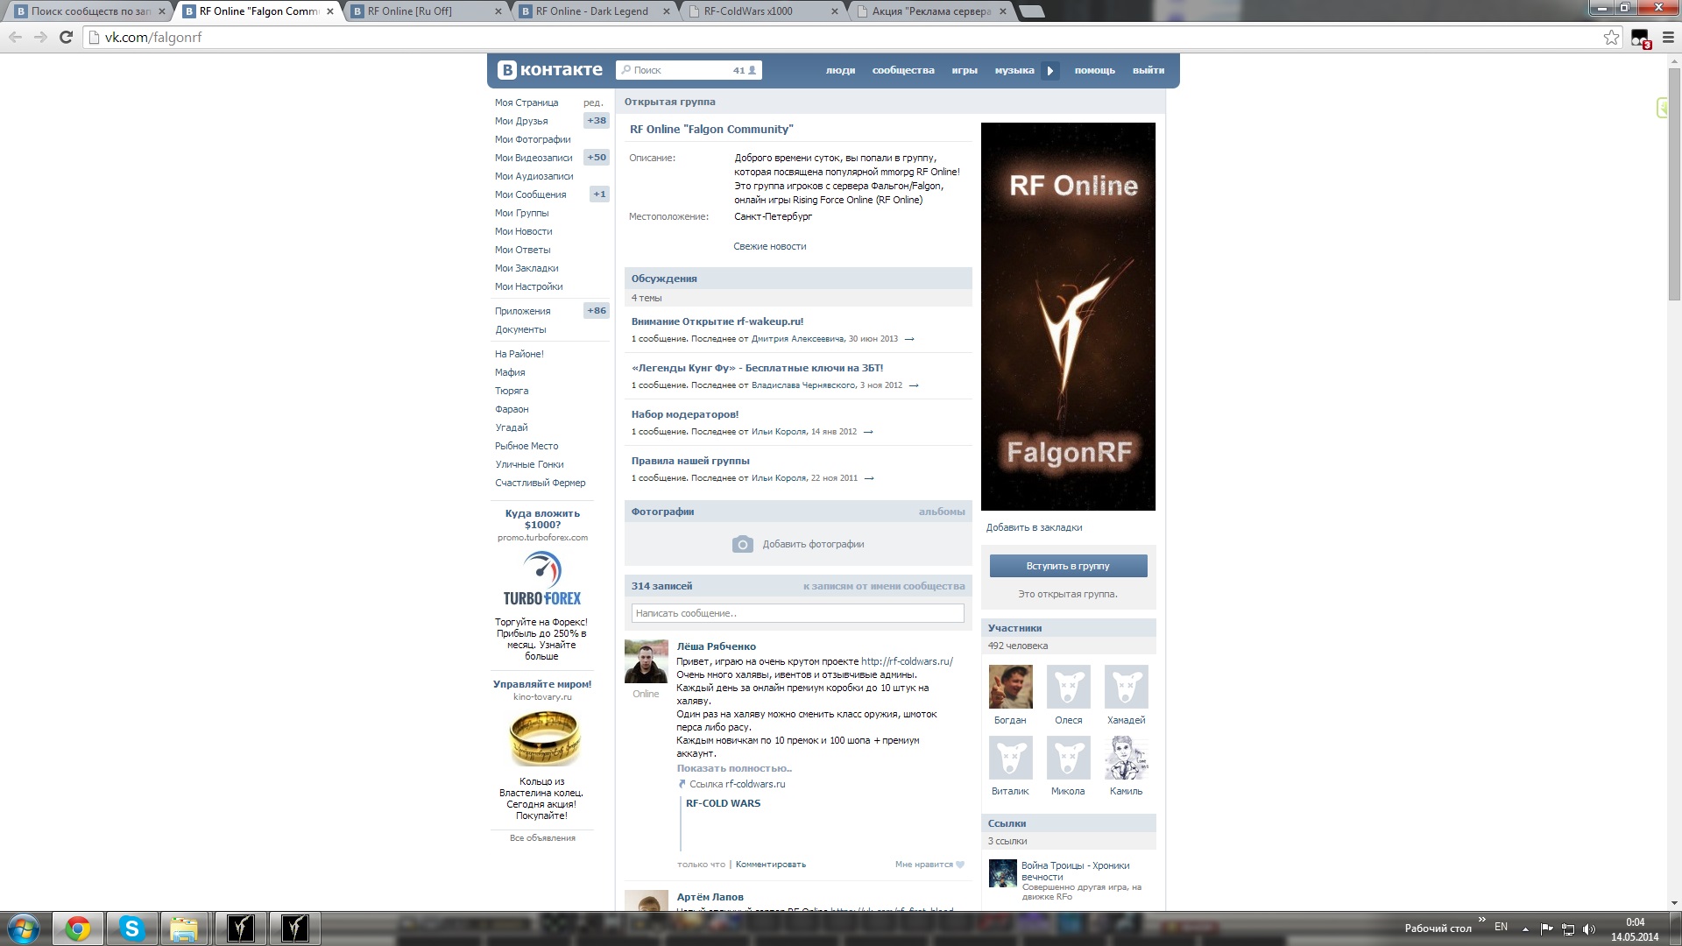Open Chrome from the taskbar
This screenshot has width=1682, height=946.
78,928
